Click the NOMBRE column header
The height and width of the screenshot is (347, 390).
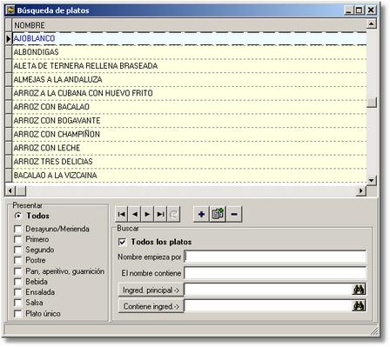coord(189,25)
